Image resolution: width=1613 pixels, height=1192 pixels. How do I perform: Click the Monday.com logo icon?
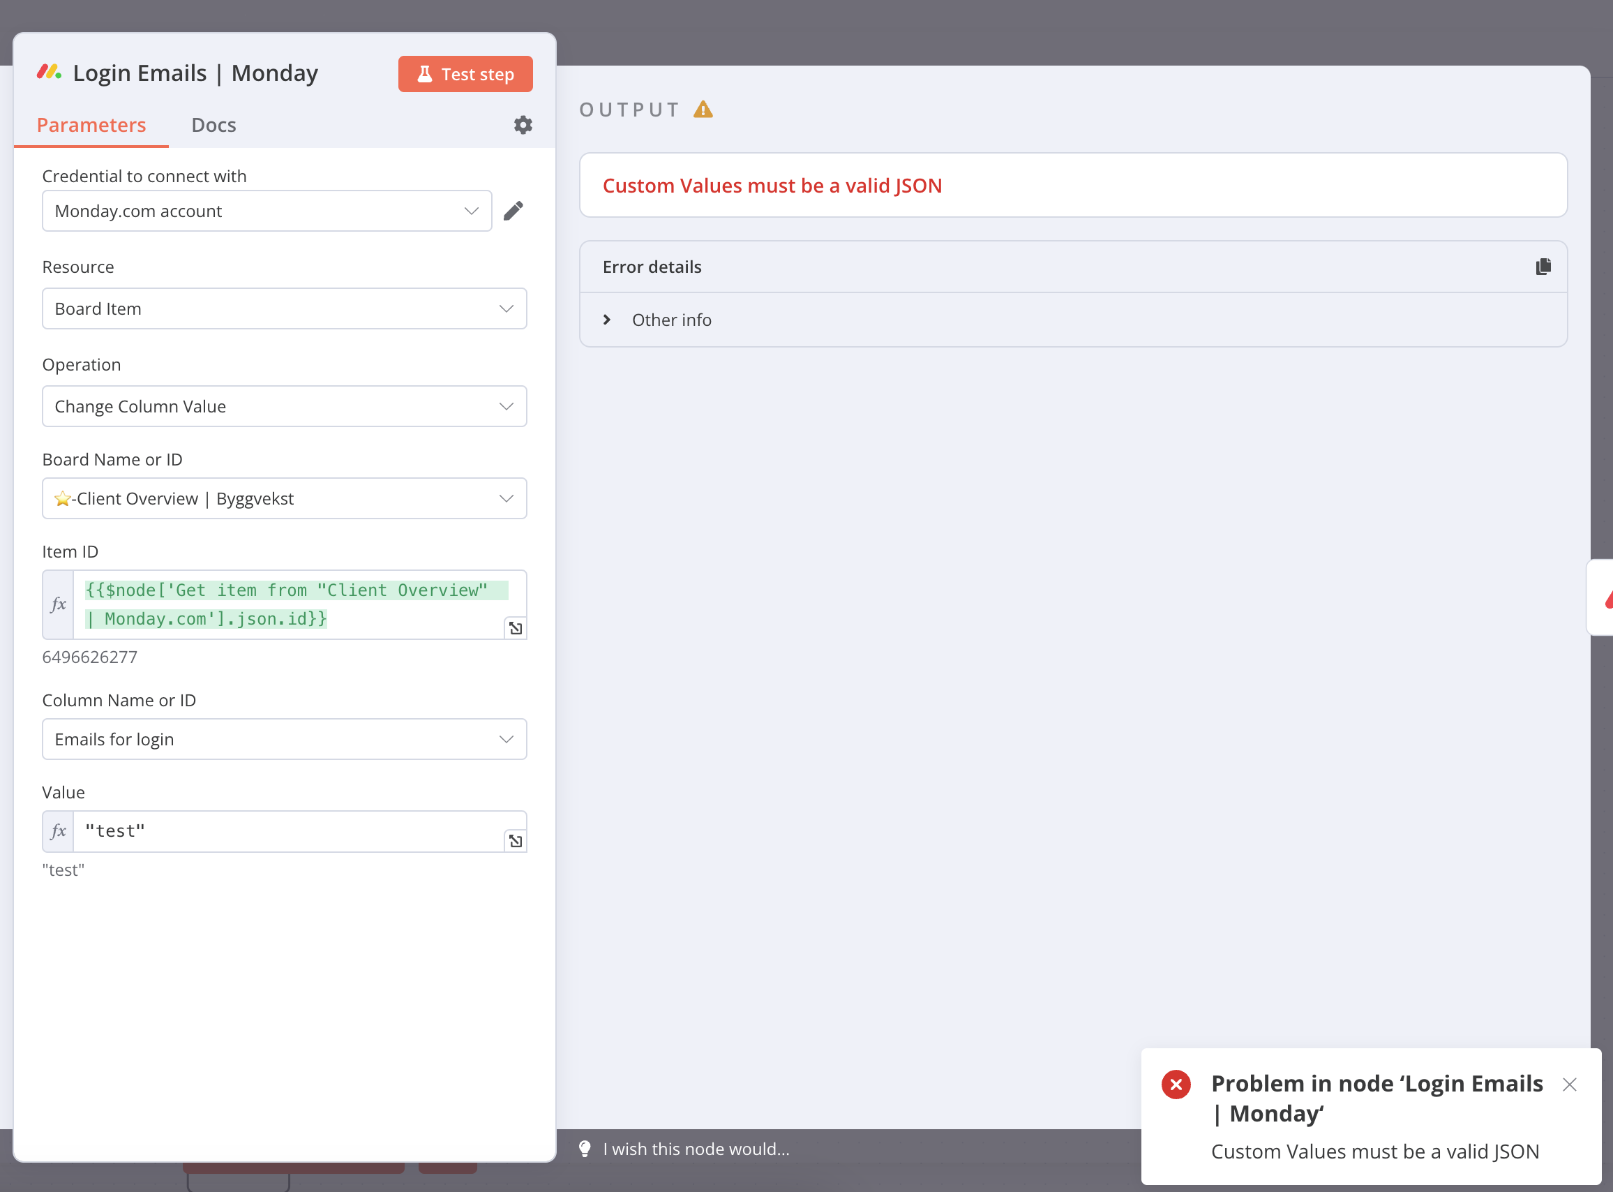click(49, 72)
